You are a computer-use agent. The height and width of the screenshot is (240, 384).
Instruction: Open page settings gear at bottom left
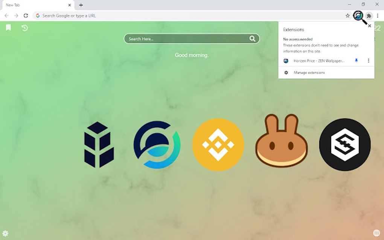coord(5,233)
